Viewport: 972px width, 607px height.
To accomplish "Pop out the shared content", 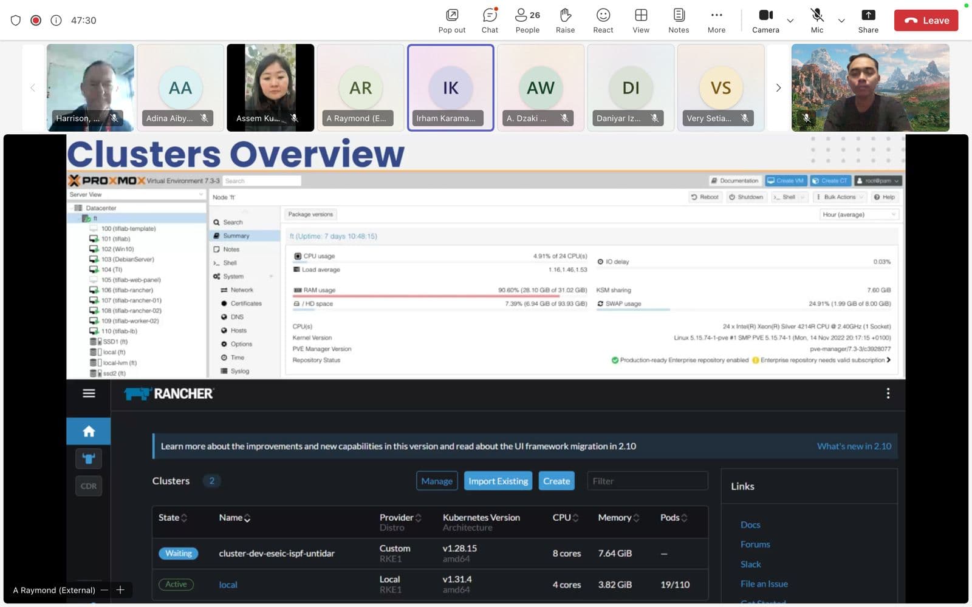I will (452, 21).
